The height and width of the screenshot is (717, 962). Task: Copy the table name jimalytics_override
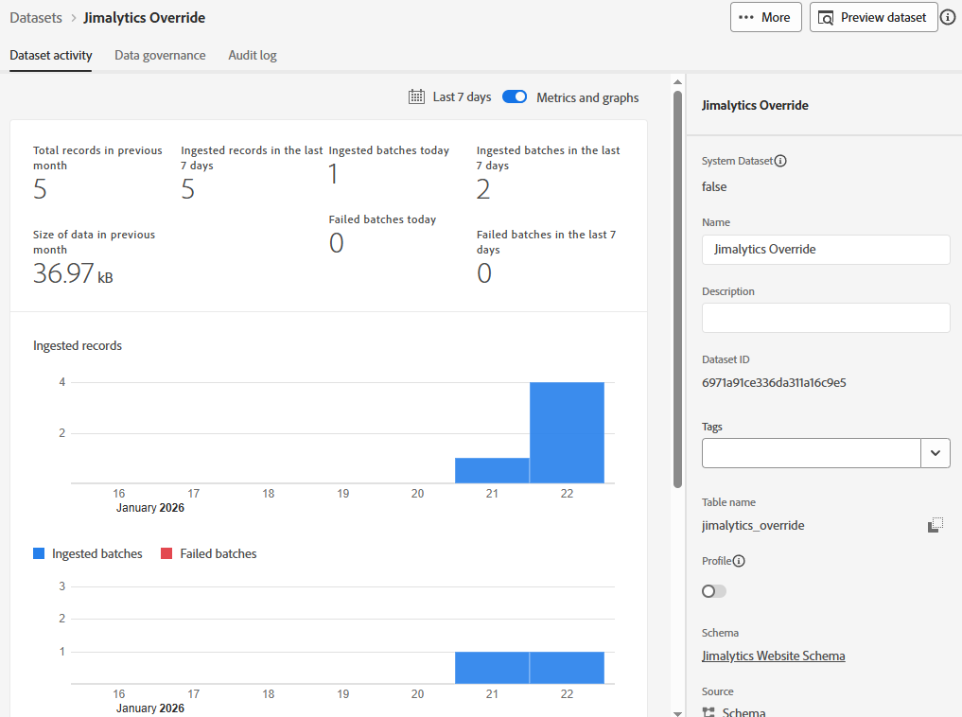click(x=936, y=525)
